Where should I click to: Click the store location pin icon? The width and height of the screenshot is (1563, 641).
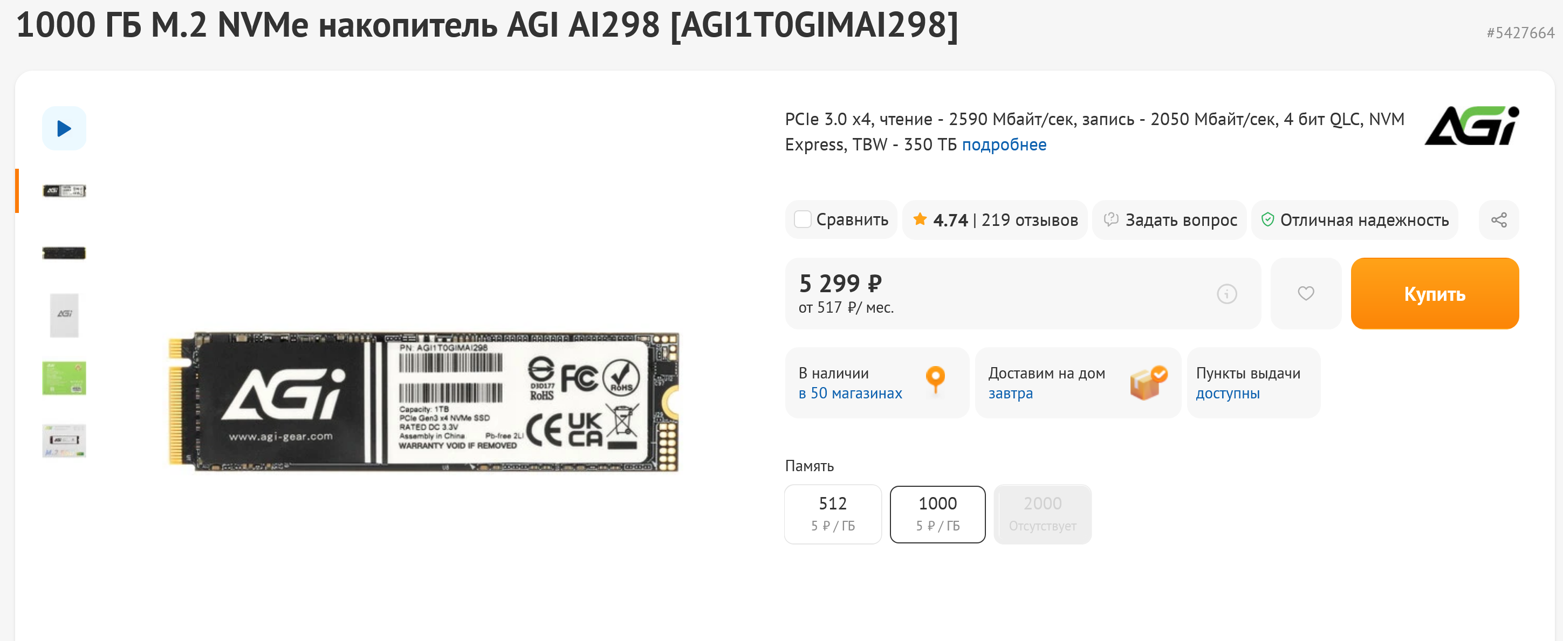pos(935,379)
